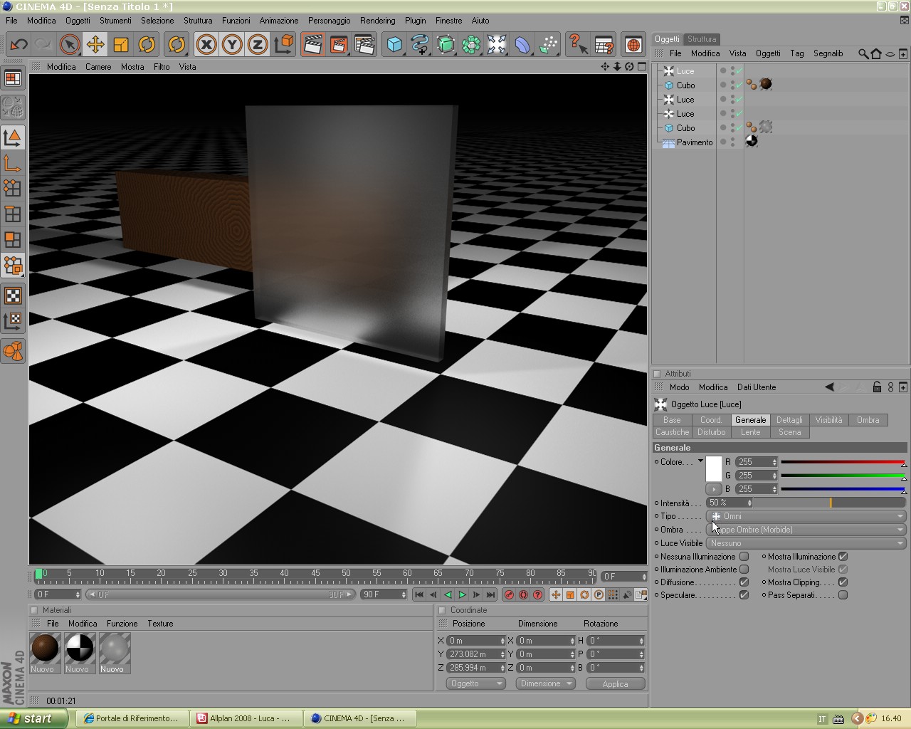This screenshot has width=911, height=729.
Task: Toggle Diffusione checkbox
Action: point(744,582)
